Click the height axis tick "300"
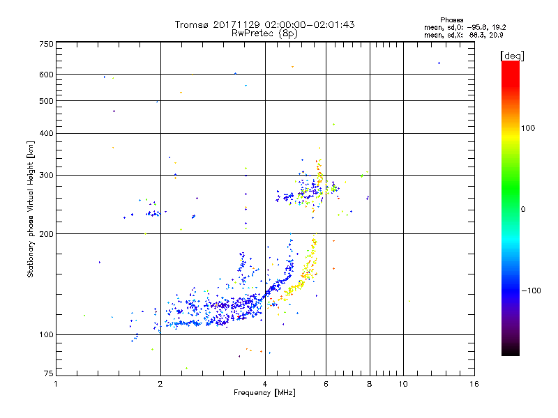Screen dimensions: 558x418 click(46, 176)
